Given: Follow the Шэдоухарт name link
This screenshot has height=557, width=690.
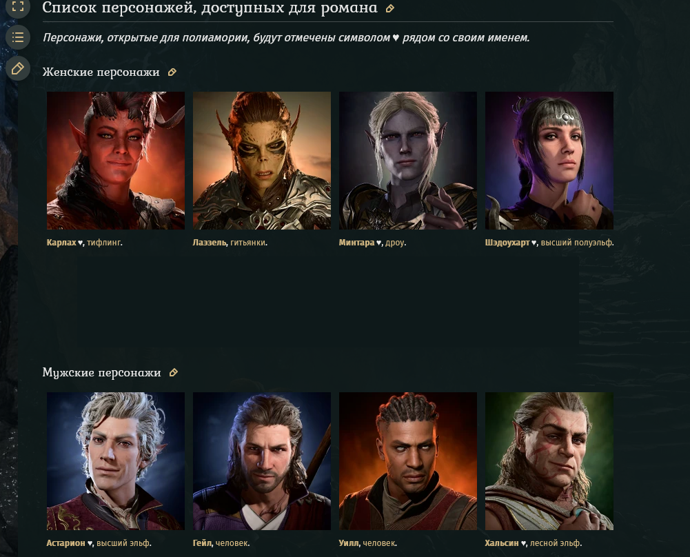Looking at the screenshot, I should point(507,243).
